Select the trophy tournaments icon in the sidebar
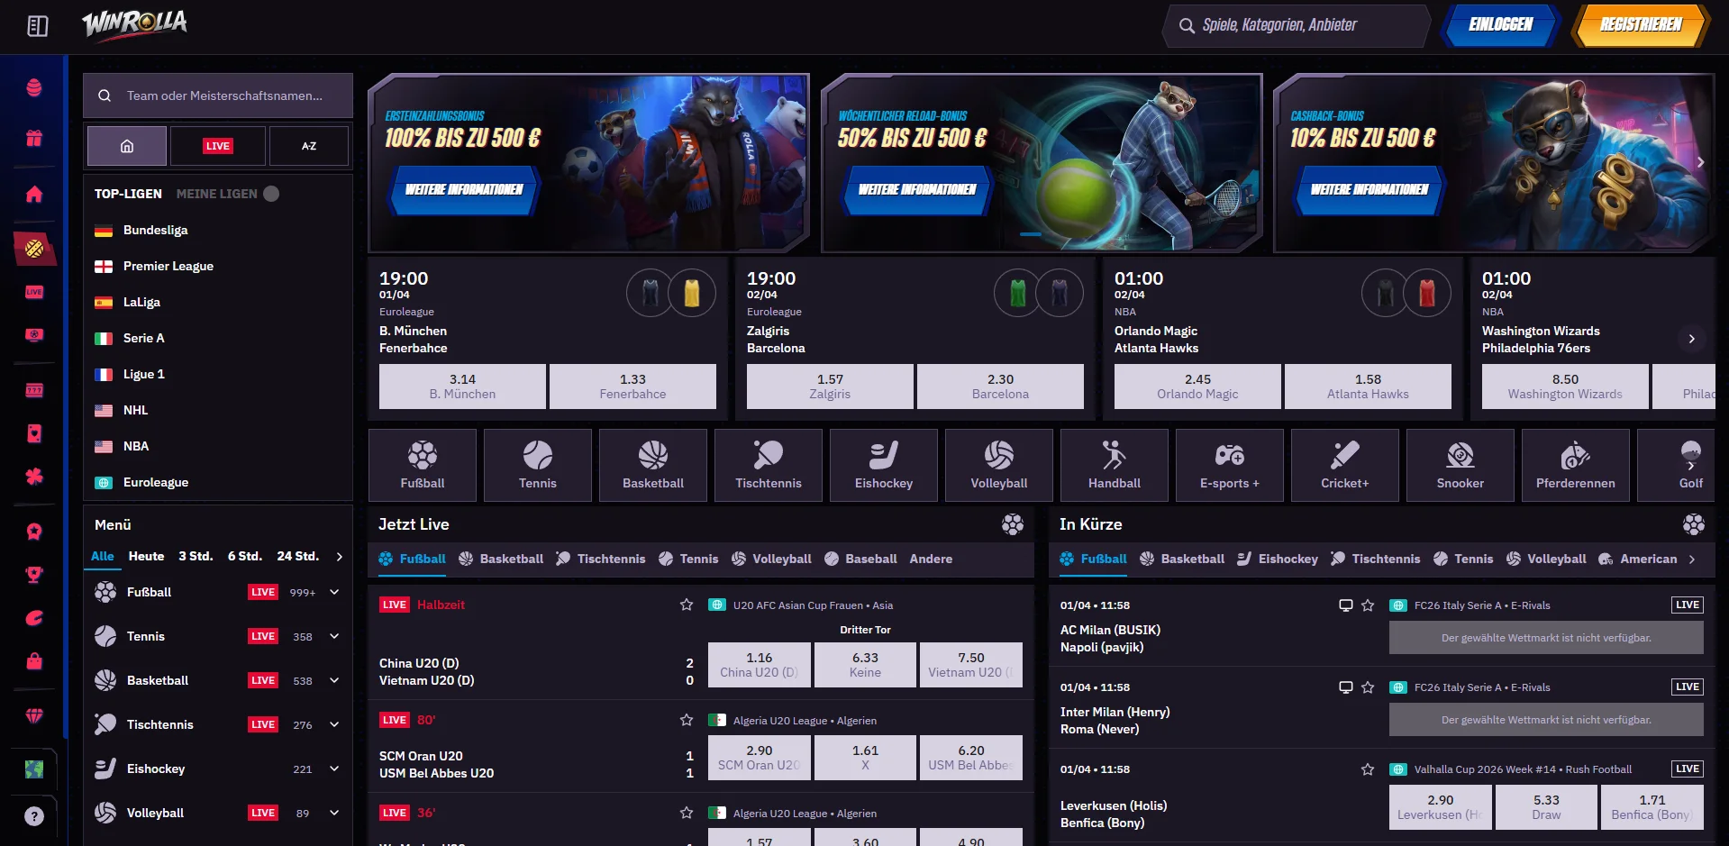1729x846 pixels. (x=33, y=575)
